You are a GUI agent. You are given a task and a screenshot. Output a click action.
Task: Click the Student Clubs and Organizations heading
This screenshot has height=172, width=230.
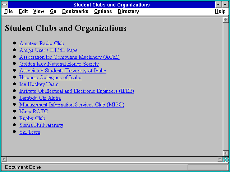pos(65,28)
